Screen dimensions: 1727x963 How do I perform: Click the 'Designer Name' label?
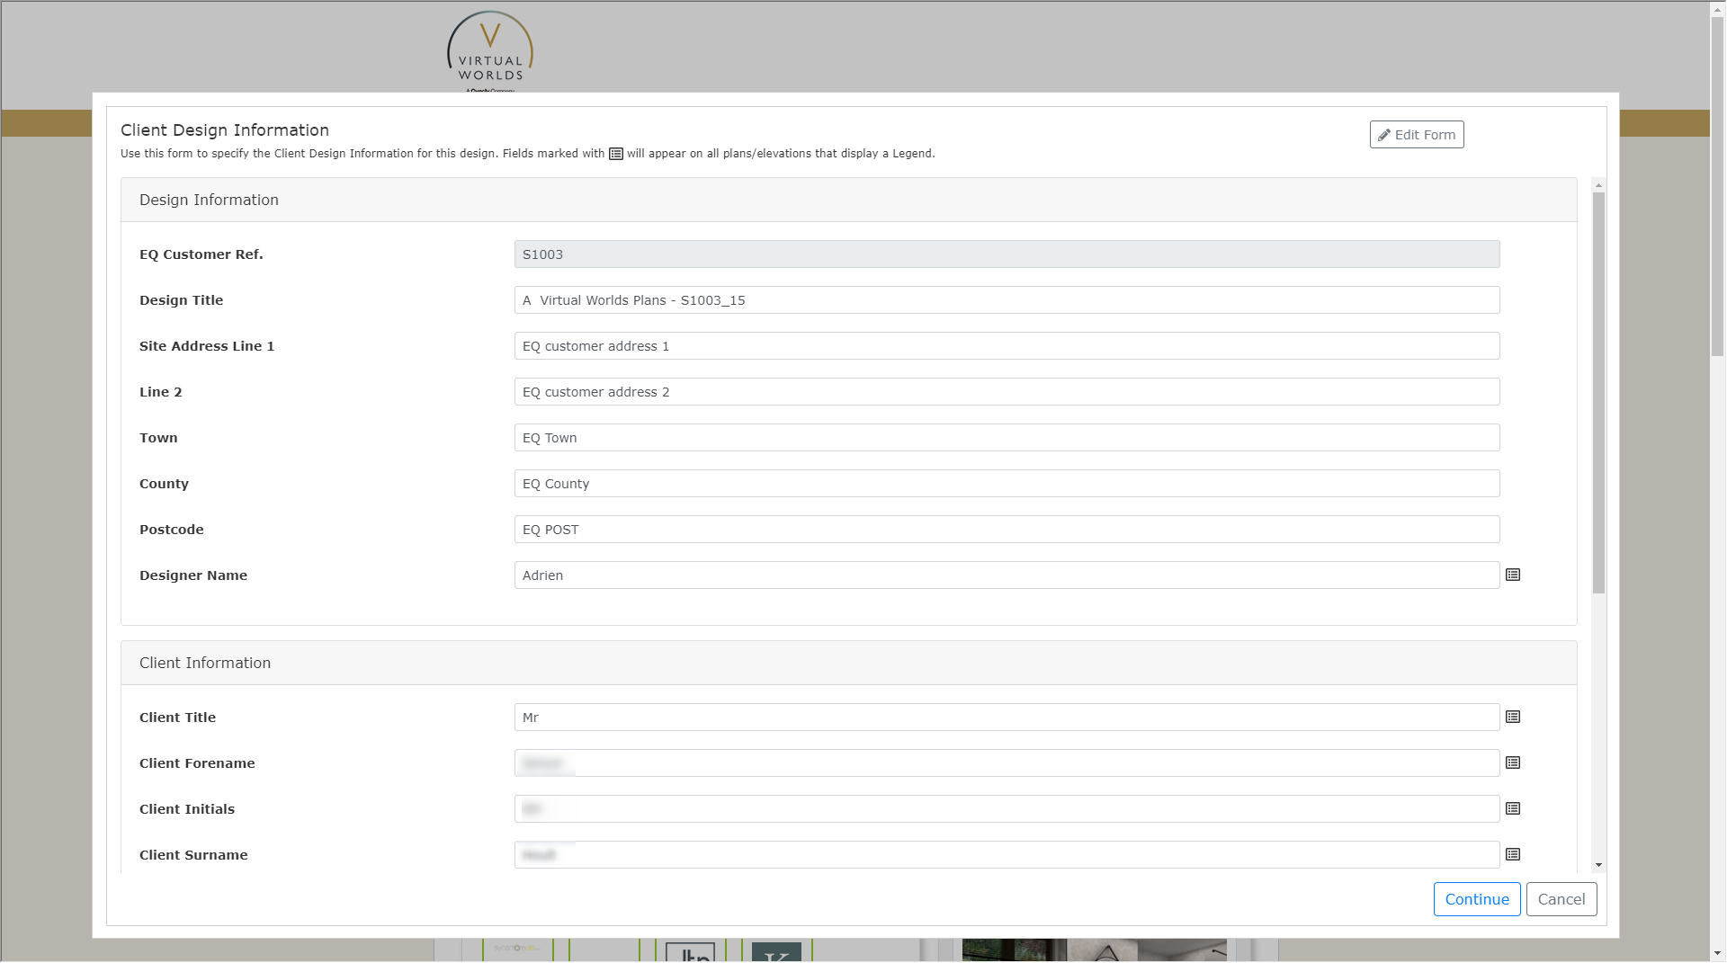(193, 575)
